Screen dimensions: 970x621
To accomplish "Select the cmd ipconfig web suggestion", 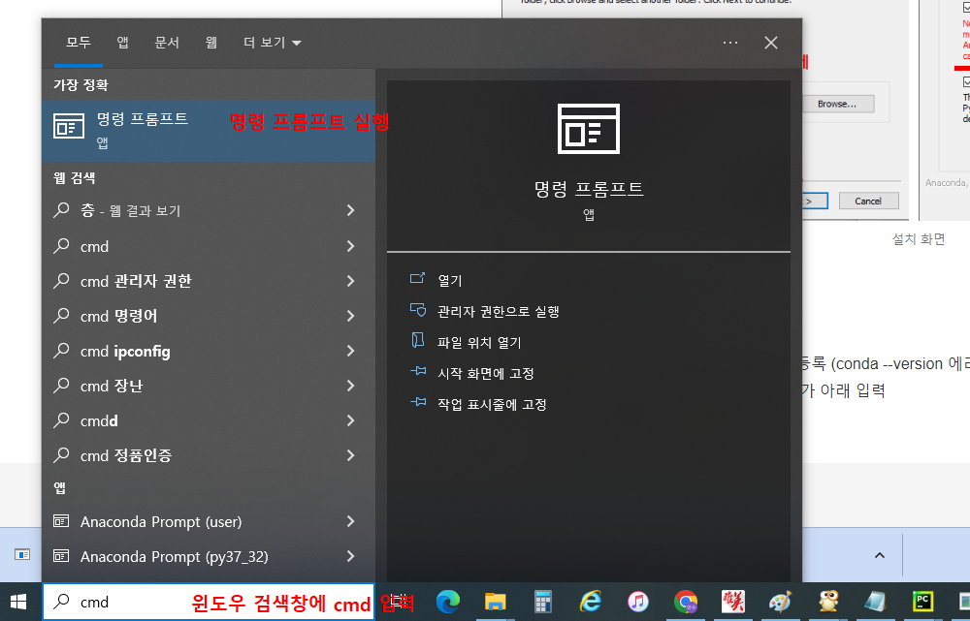I will coord(125,351).
